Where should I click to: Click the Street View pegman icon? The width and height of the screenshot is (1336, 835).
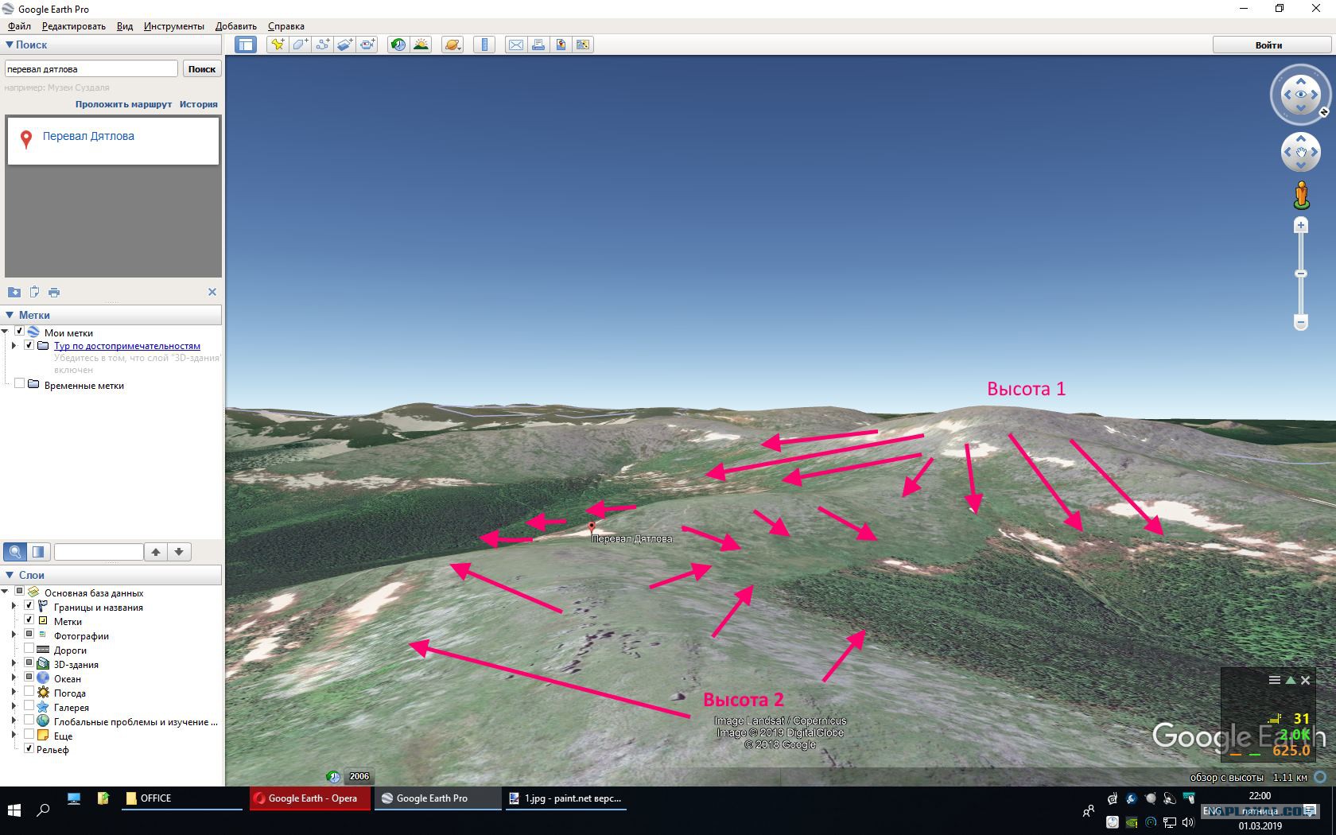[1302, 195]
